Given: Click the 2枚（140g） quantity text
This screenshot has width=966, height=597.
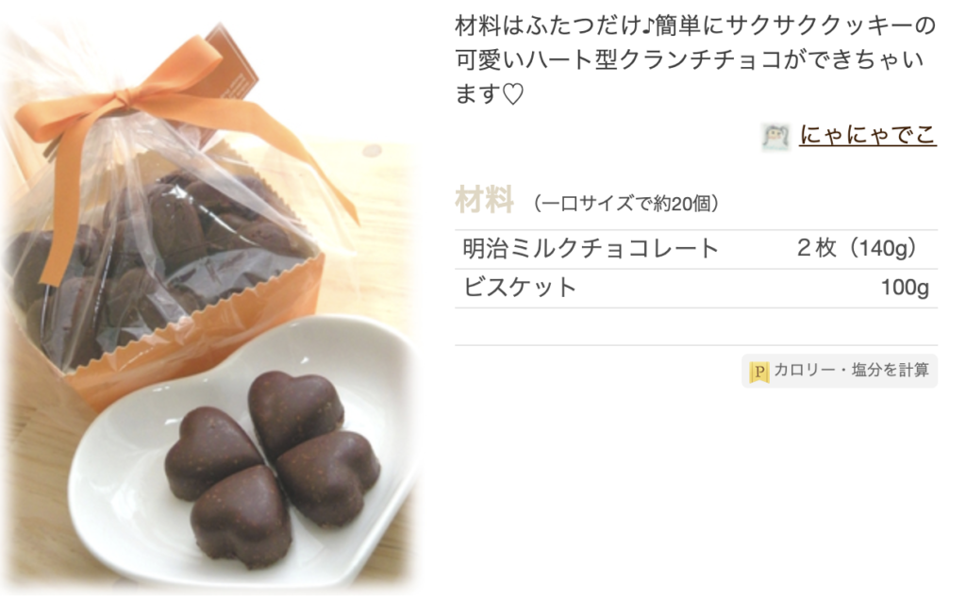Looking at the screenshot, I should 861,248.
